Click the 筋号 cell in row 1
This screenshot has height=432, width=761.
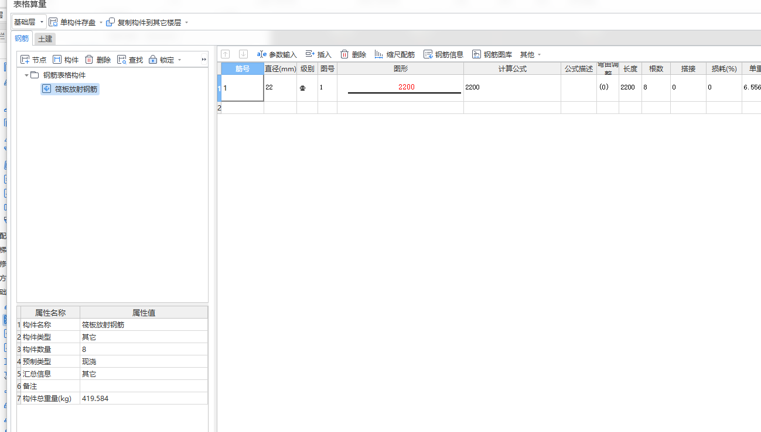tap(243, 88)
